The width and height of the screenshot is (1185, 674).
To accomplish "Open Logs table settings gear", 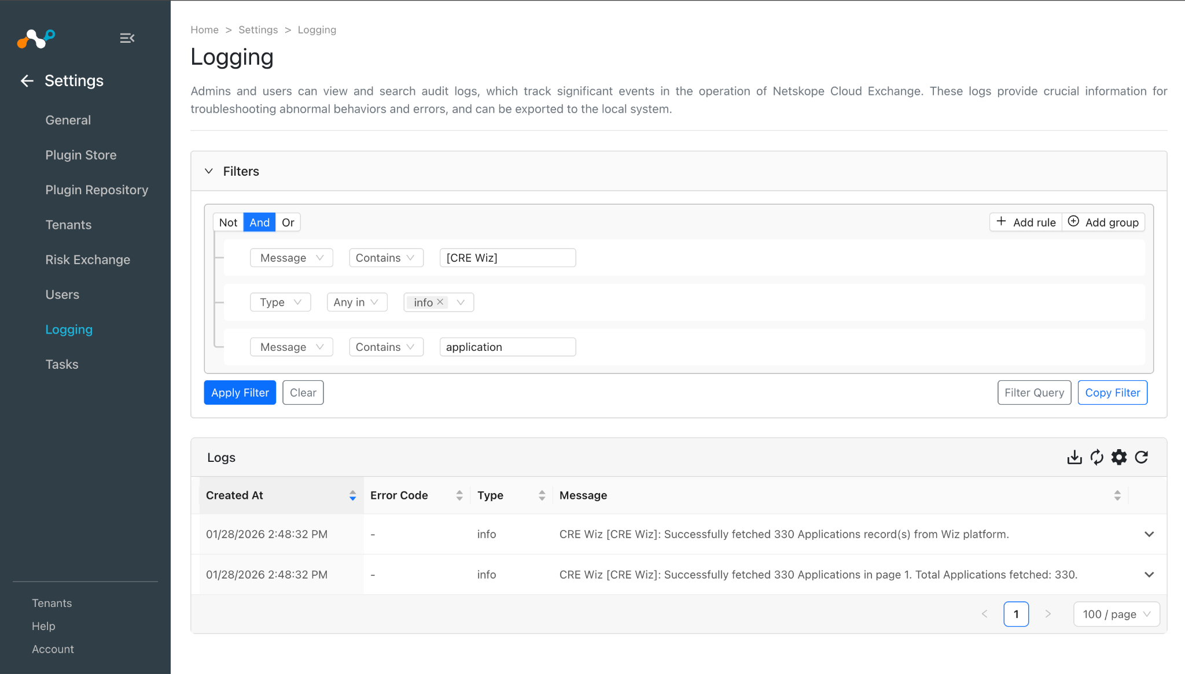I will pos(1119,457).
